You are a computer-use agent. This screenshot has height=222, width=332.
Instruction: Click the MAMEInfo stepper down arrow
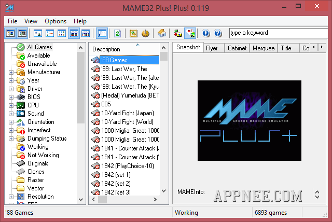pos(317,197)
